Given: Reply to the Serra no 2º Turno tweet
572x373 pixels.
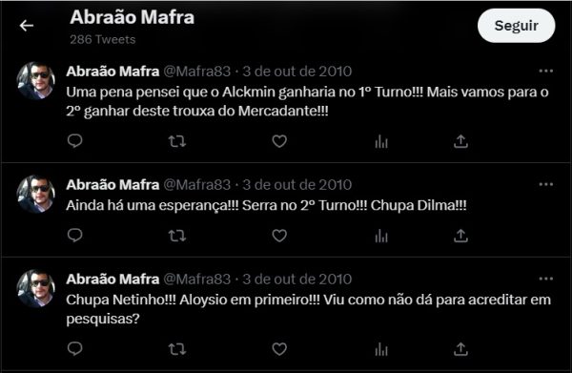Looking at the screenshot, I should (75, 236).
